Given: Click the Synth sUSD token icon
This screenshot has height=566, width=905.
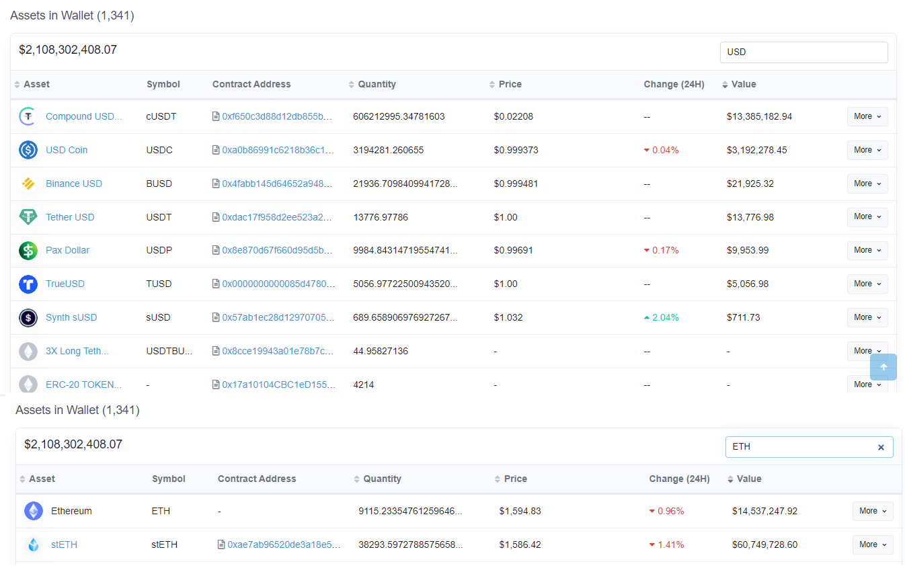Looking at the screenshot, I should [x=28, y=317].
